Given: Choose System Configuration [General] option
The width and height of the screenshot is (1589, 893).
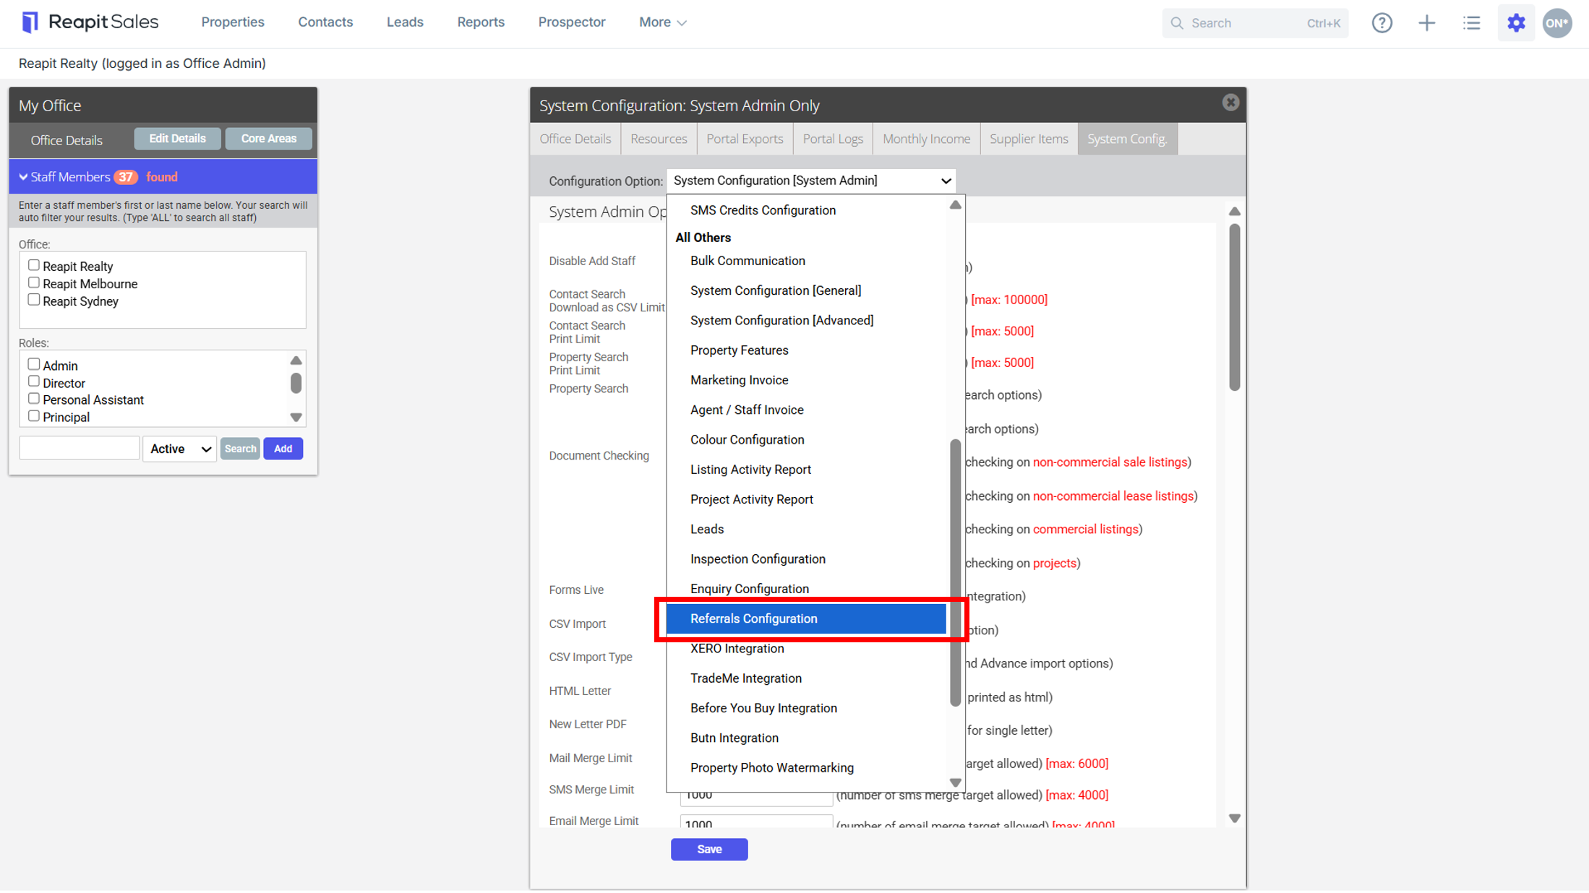Looking at the screenshot, I should click(x=805, y=290).
